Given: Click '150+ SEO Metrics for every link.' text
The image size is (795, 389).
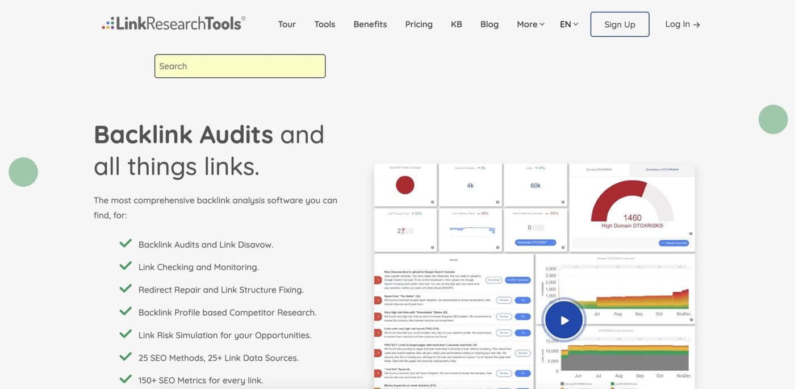Looking at the screenshot, I should [201, 380].
